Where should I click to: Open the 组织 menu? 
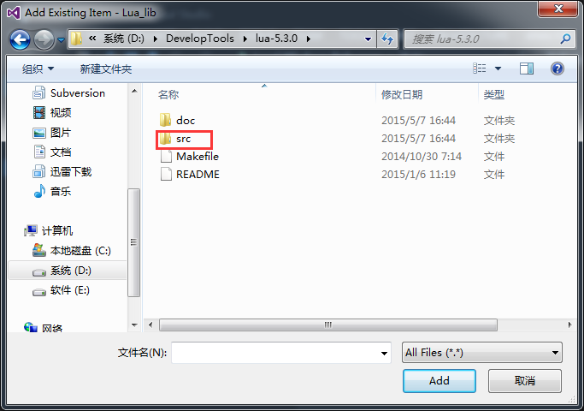[38, 69]
